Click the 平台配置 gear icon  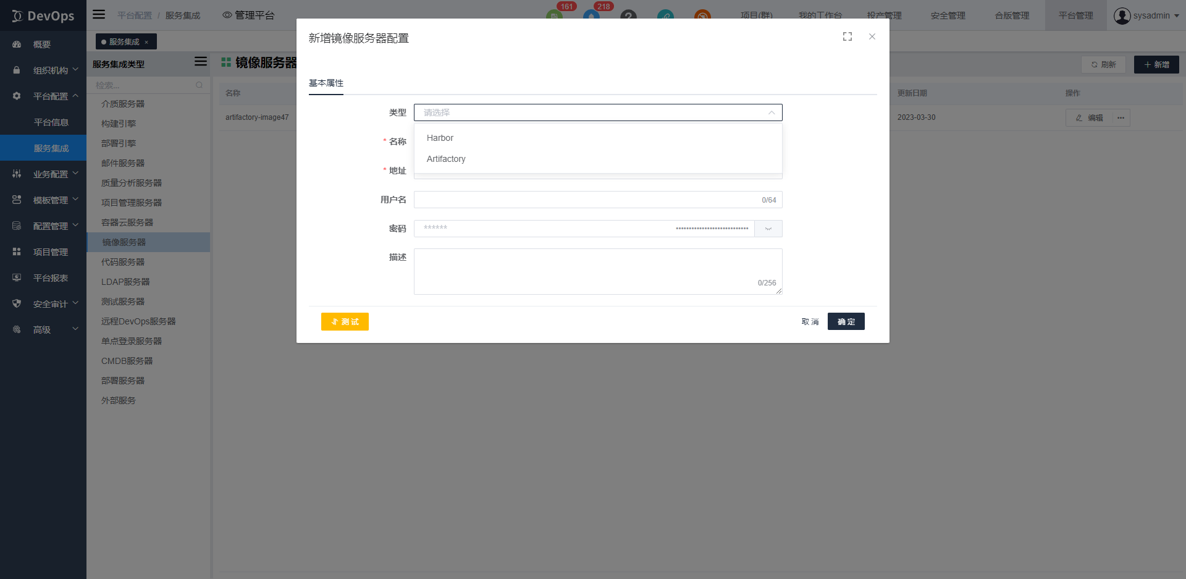click(17, 96)
